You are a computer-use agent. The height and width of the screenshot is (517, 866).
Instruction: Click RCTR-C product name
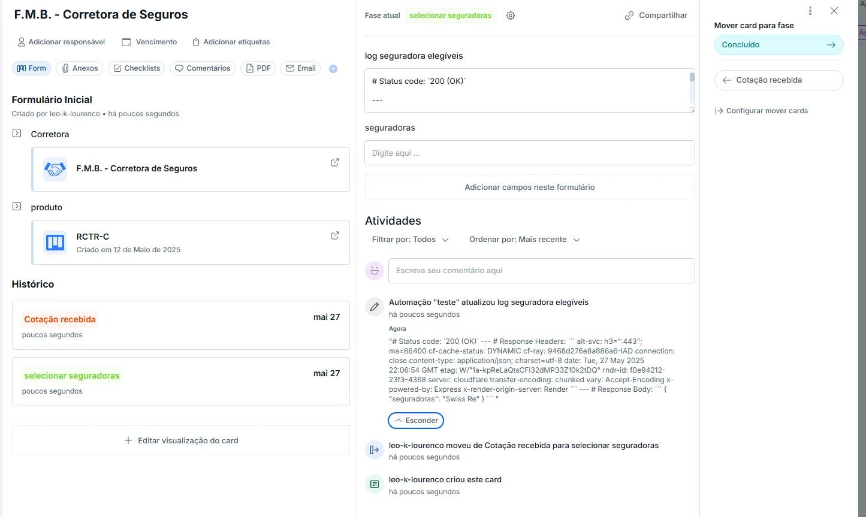tap(93, 237)
